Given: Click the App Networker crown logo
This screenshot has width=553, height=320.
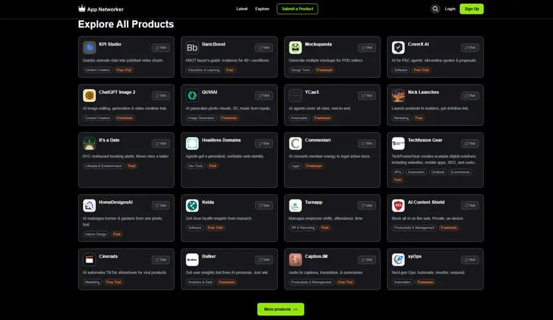Looking at the screenshot, I should [x=82, y=9].
